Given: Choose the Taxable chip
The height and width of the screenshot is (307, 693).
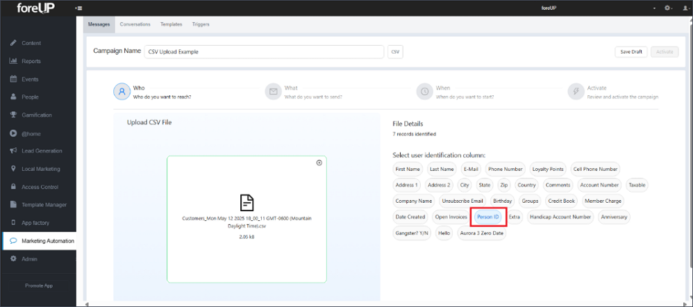Looking at the screenshot, I should (637, 185).
